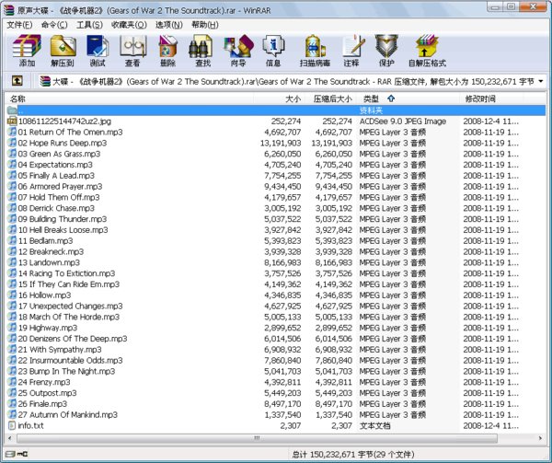This screenshot has height=463, width=552.
Task: Select file 10 Hell Breaks Loose.mp3
Action: pyautogui.click(x=63, y=230)
